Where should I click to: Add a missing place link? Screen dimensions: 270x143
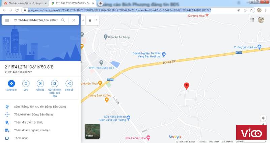pyautogui.click(x=29, y=122)
